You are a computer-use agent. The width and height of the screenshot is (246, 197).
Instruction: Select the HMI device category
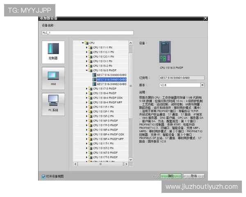pyautogui.click(x=53, y=78)
